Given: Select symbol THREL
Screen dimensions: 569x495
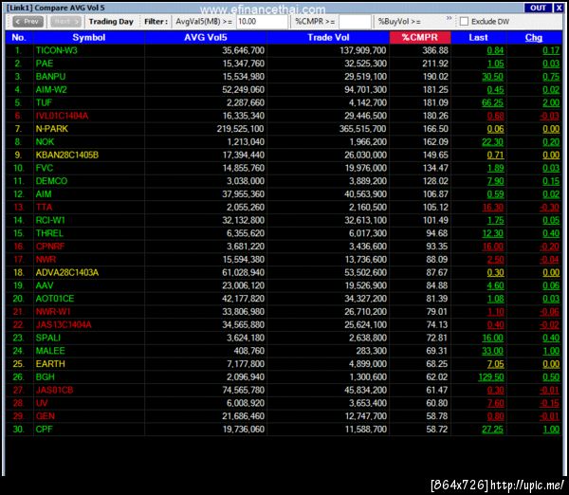Looking at the screenshot, I should 49,233.
